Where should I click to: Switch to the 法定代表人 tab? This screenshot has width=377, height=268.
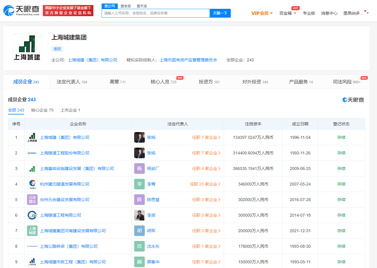(72, 82)
